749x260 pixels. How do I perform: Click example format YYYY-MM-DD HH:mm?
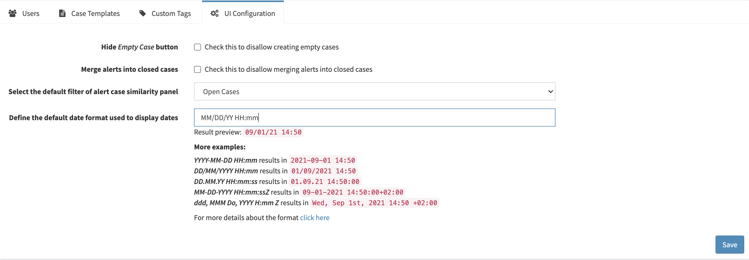point(226,160)
